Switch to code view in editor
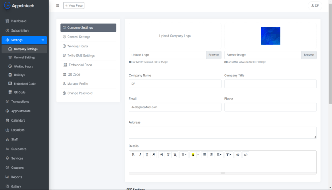This screenshot has height=190, width=332. [246, 155]
